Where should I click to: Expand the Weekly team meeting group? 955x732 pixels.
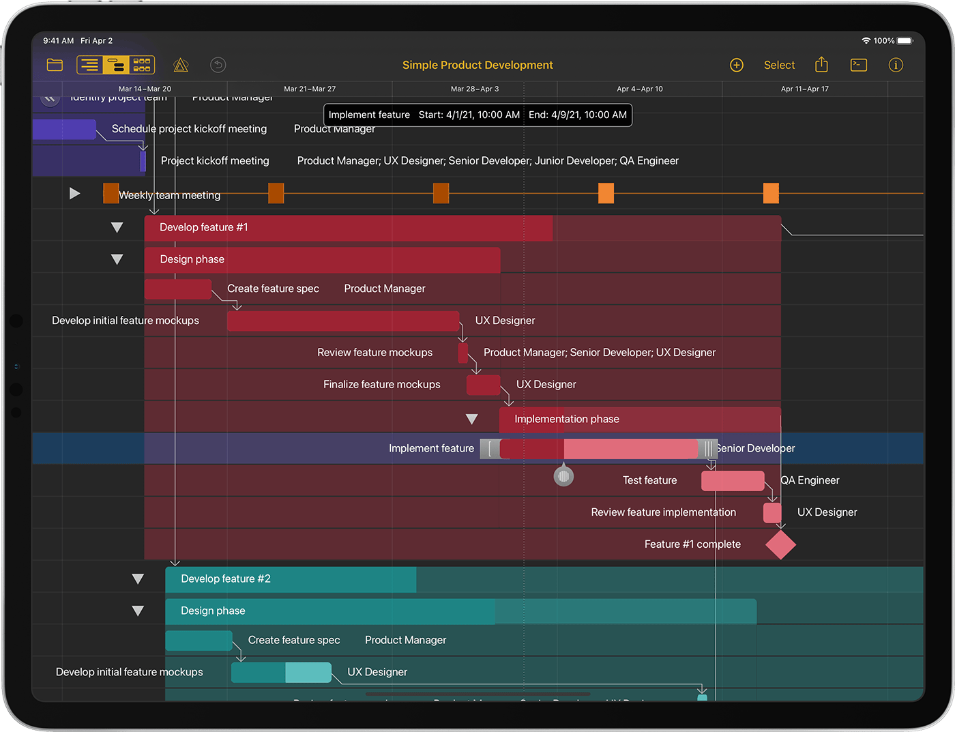pyautogui.click(x=75, y=194)
